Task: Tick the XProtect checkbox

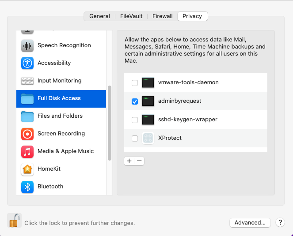Action: coord(135,139)
